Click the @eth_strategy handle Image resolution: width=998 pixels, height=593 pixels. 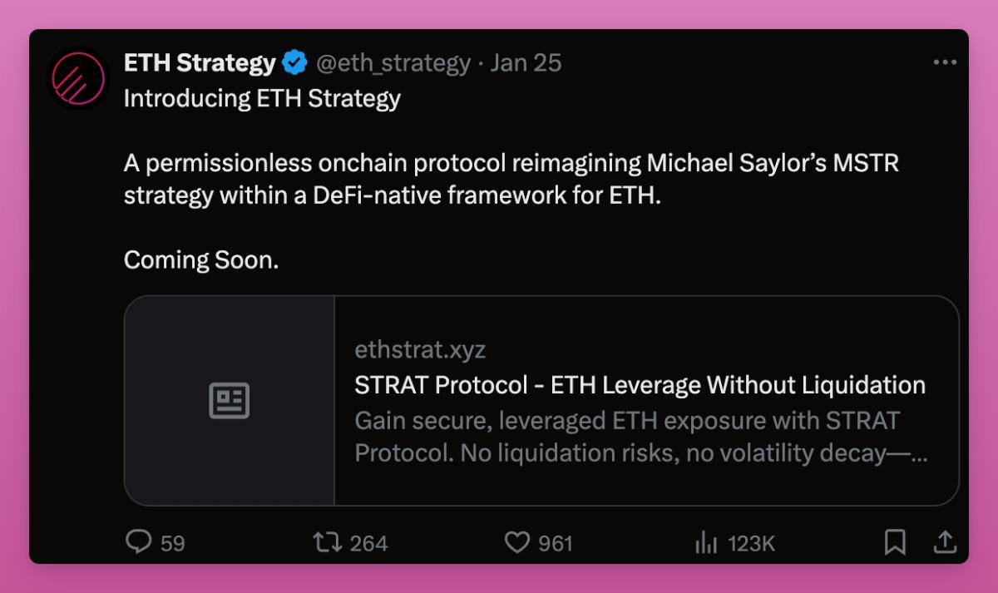(393, 63)
